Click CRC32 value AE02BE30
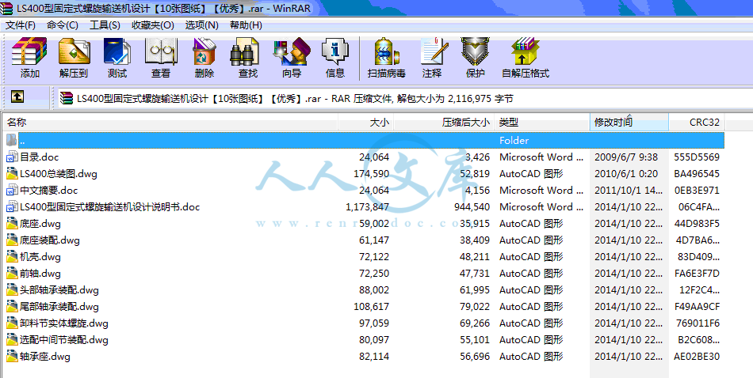The width and height of the screenshot is (753, 378). click(697, 357)
